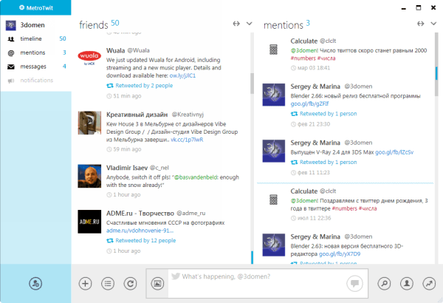This screenshot has width=443, height=303.
Task: Click the tweet compose text field
Action: click(257, 284)
